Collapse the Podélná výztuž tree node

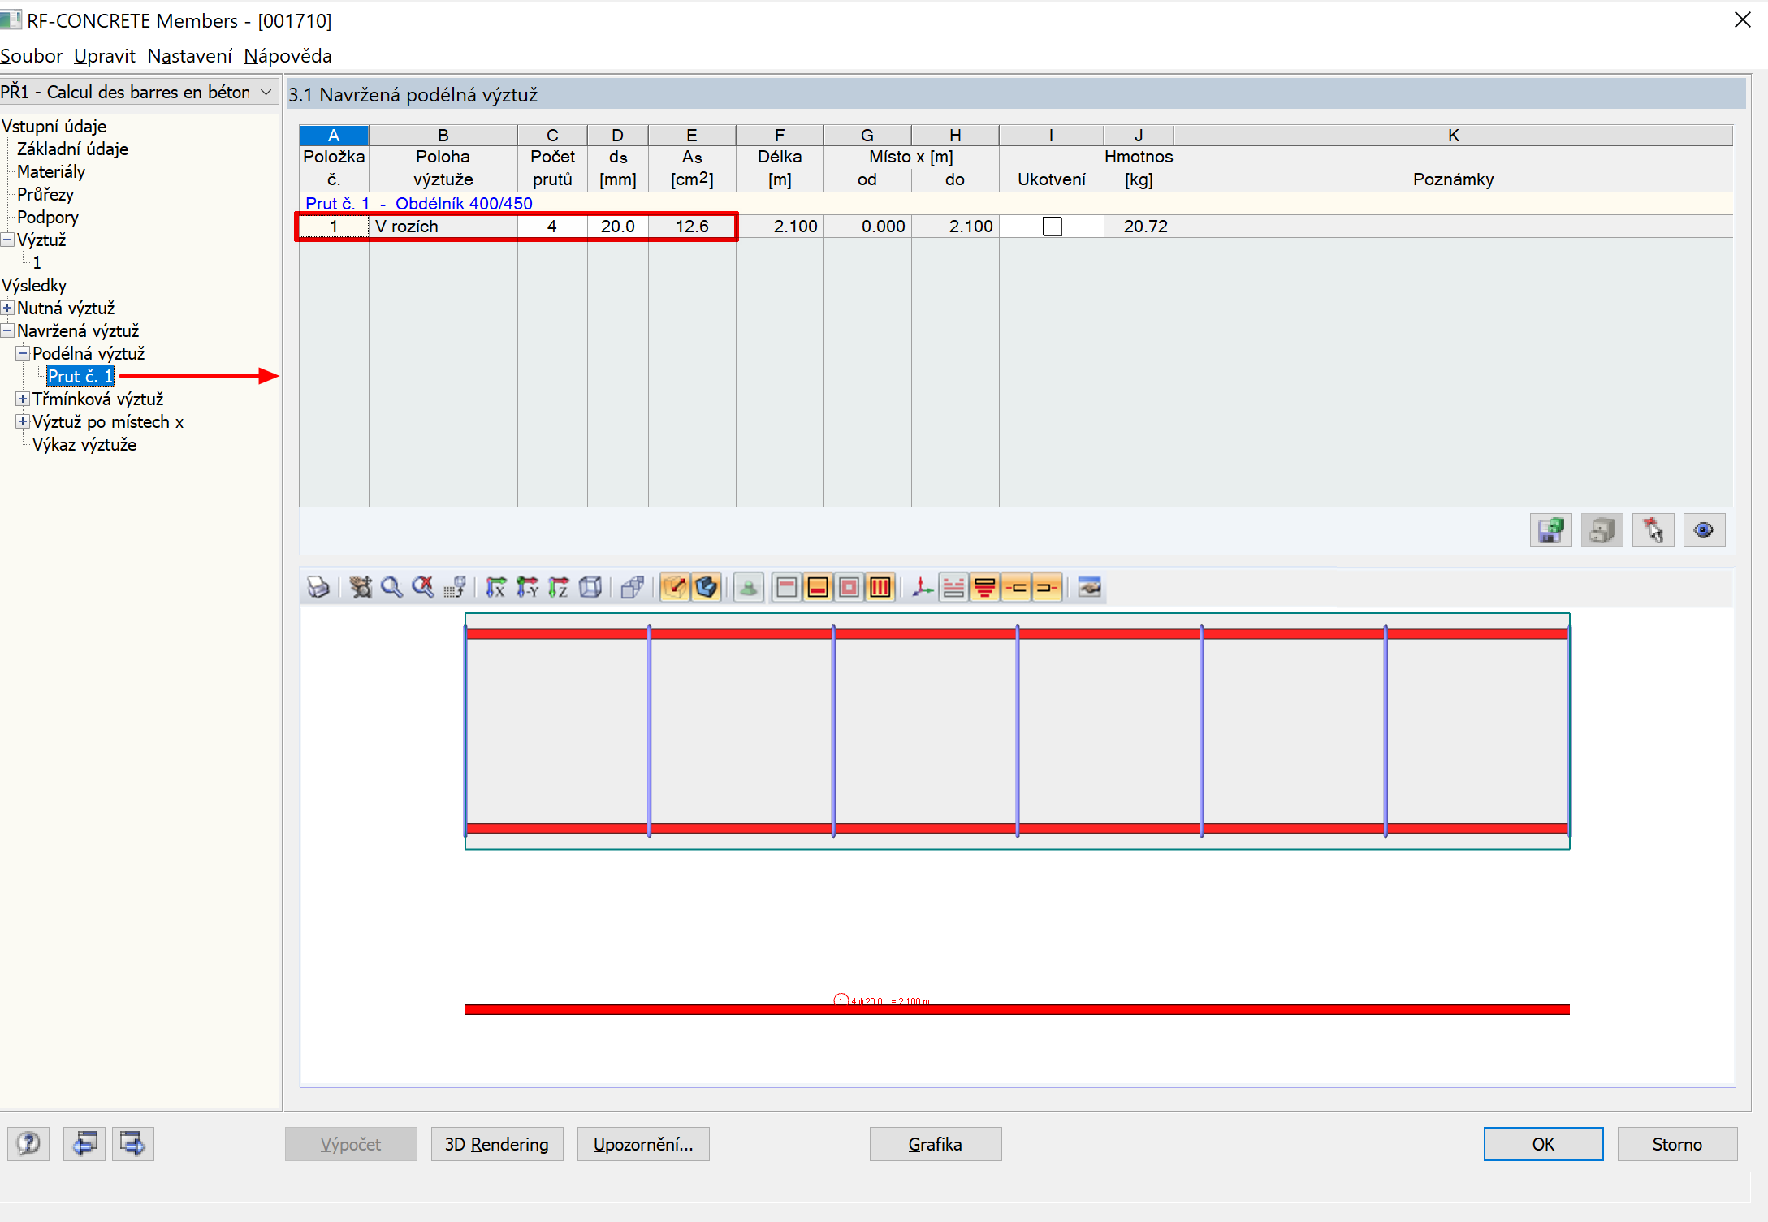coord(23,353)
